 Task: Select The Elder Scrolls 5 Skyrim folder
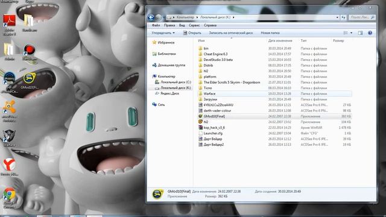(x=232, y=82)
